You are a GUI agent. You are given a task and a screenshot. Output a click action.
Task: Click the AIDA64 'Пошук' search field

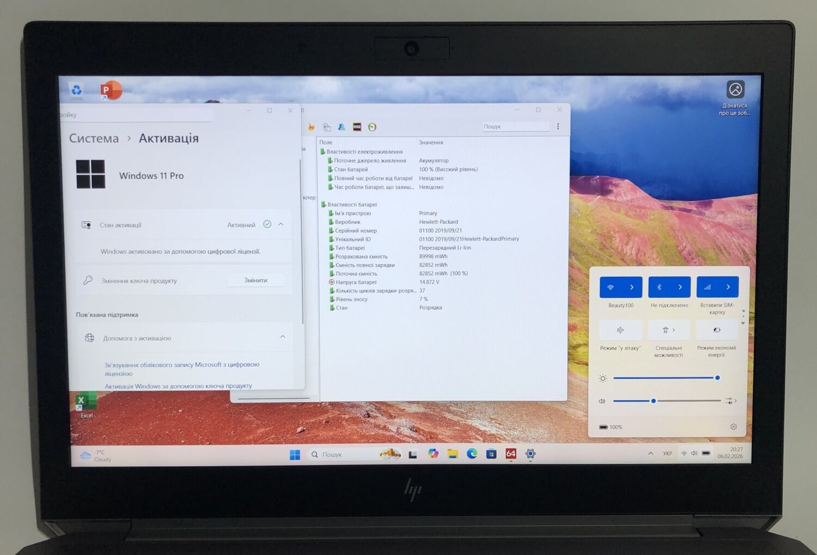click(515, 126)
